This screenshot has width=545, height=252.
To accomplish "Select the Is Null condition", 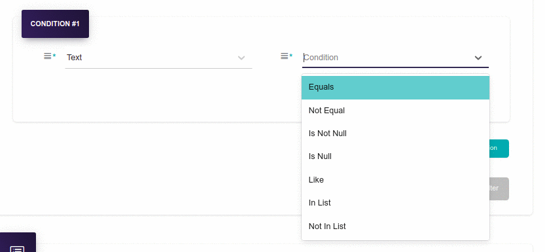I will 395,156.
